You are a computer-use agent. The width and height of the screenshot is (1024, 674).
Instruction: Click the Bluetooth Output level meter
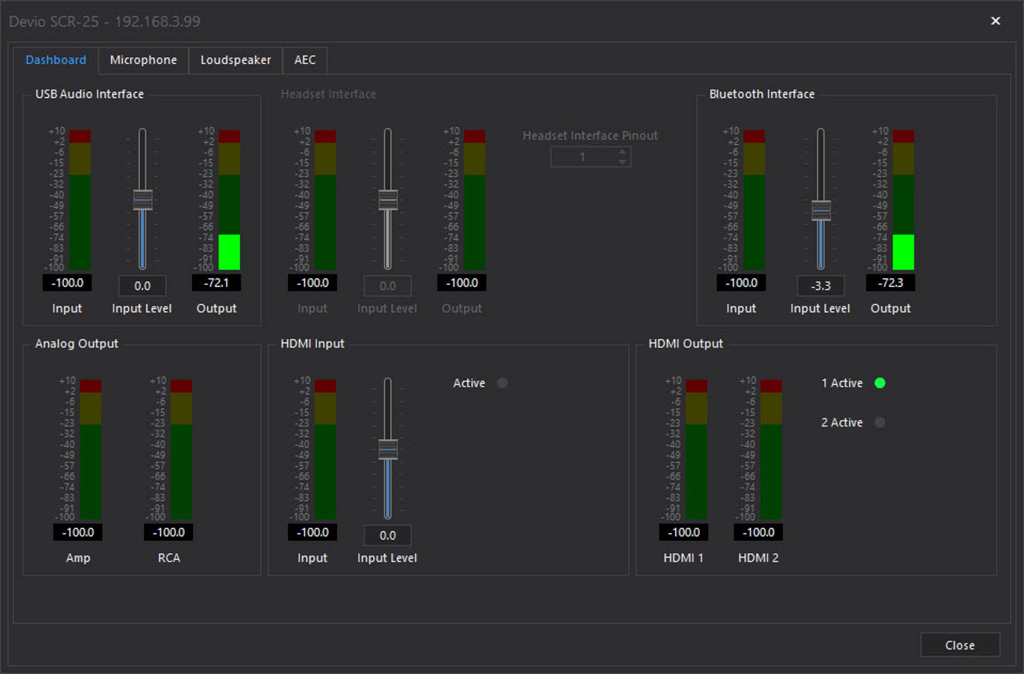coord(903,200)
